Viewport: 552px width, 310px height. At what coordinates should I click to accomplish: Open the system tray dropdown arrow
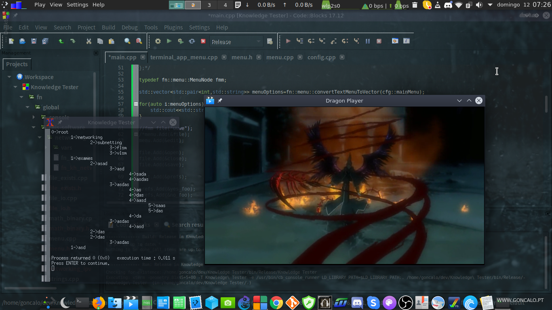click(490, 5)
